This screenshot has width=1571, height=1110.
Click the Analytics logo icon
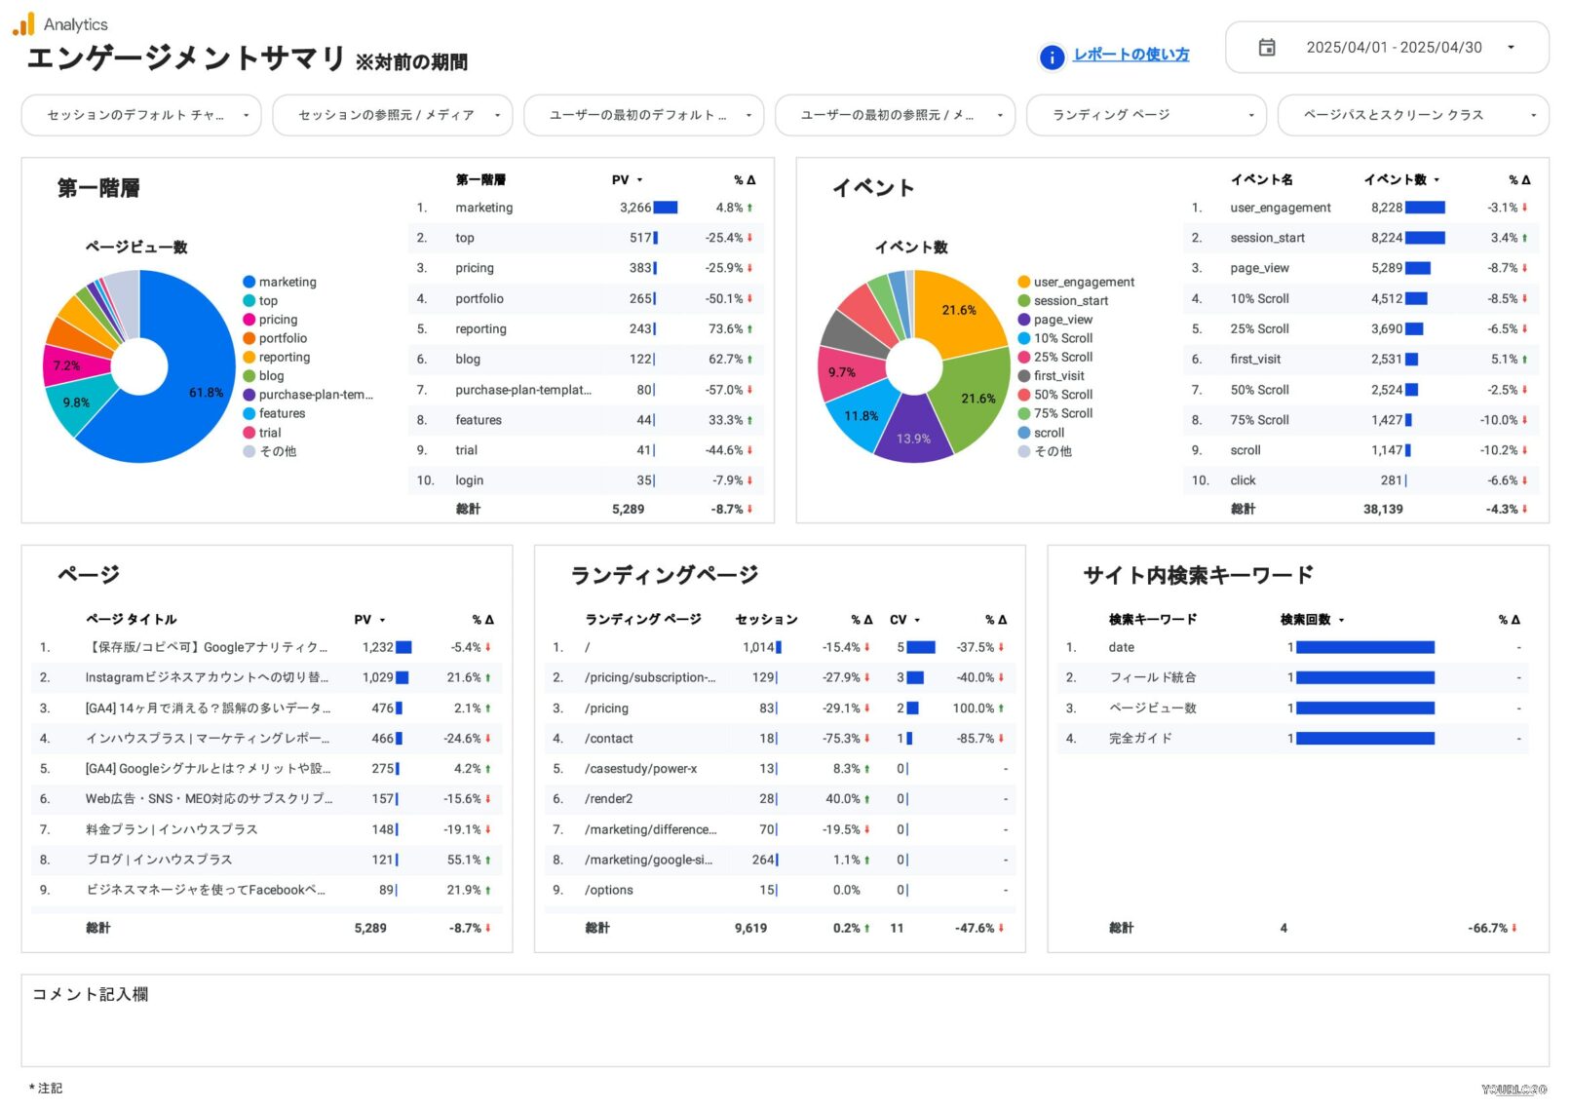(23, 23)
